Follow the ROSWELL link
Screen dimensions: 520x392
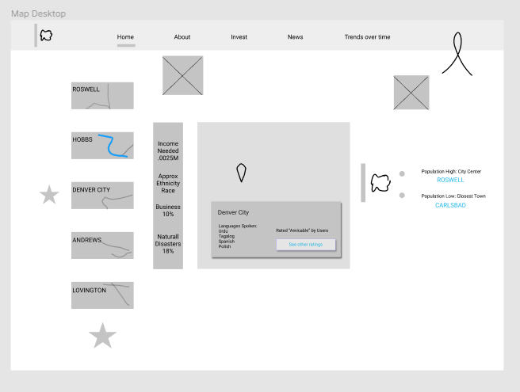[x=450, y=180]
